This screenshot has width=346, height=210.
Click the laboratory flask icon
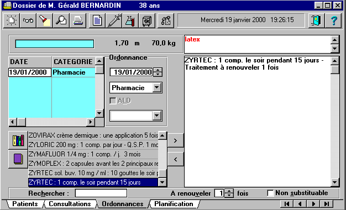(x=130, y=20)
